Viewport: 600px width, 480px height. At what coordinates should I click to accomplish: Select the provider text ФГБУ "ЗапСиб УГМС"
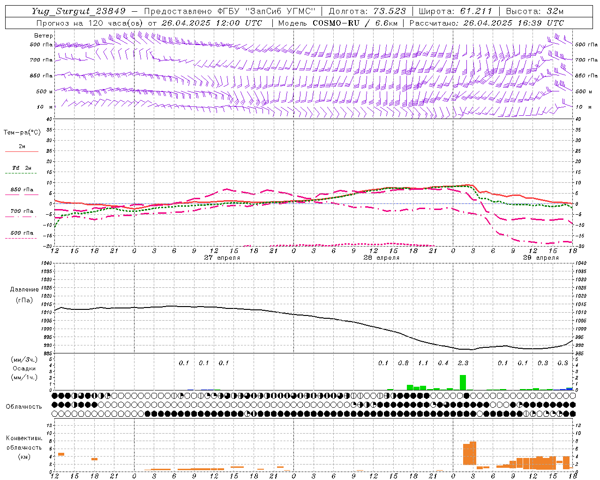pyautogui.click(x=268, y=11)
